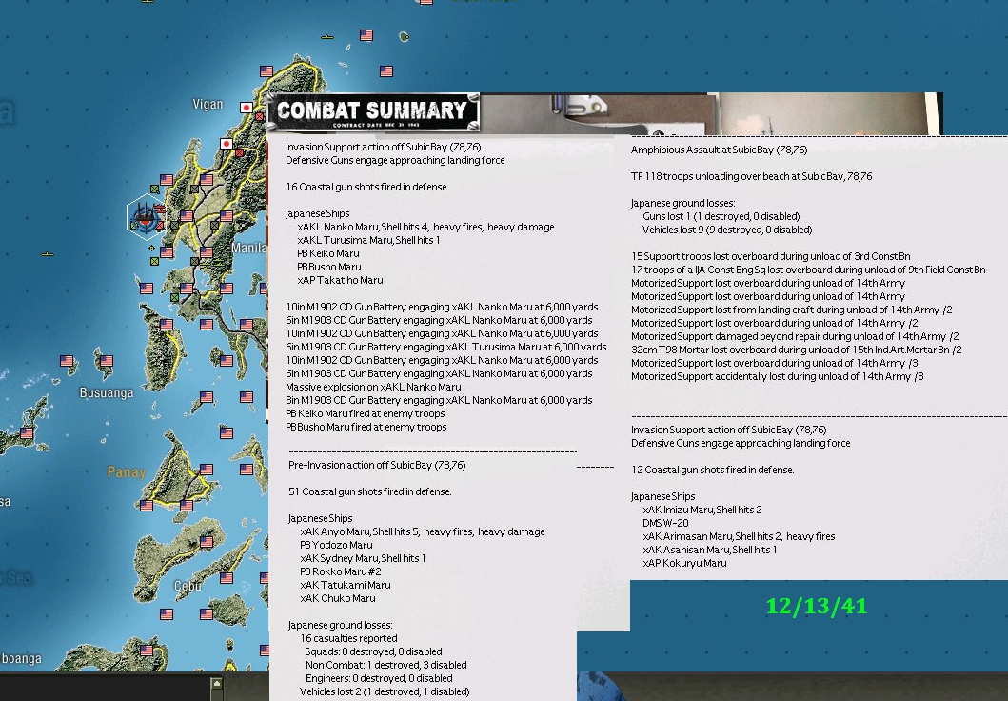This screenshot has width=1008, height=701.
Task: Select the right US flag above the Busuanga label
Action: (x=107, y=361)
